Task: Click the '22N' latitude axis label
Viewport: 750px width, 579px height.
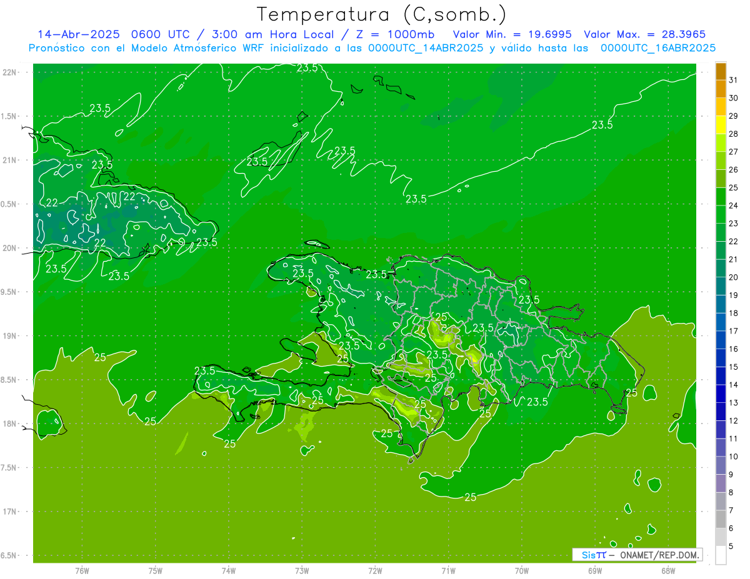Action: 9,72
